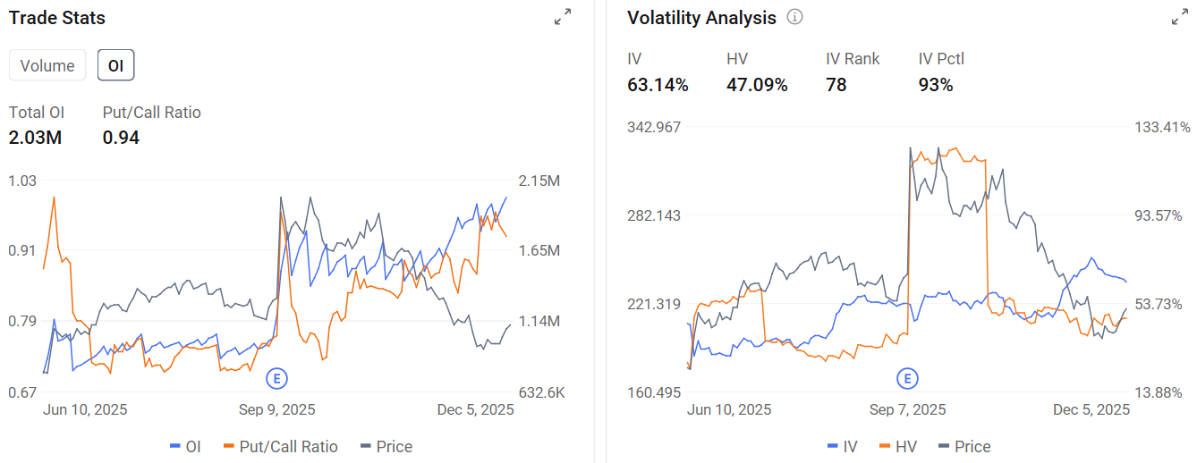The image size is (1197, 463).
Task: Click the IV Pctl value 93%
Action: coord(936,85)
